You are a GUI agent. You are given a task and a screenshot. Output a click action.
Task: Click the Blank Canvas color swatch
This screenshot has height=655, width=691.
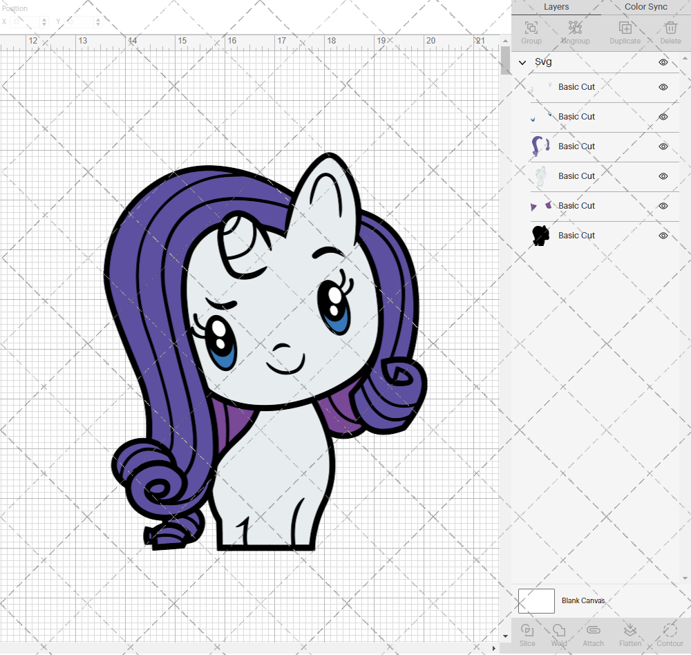[536, 601]
